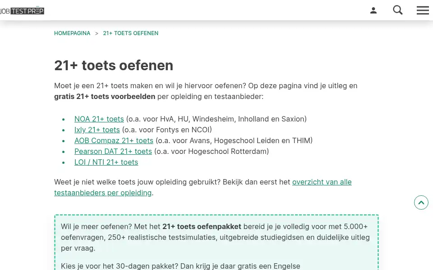Click text mentioning HvA, HU, Windesheim, Inholland
Screen dimensions: 433x270
(x=216, y=119)
